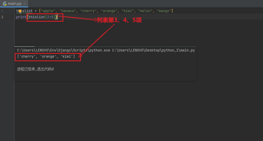Viewport: 263px width, 141px height.
Task: Click the thislist[2:5] slice expression
Action: click(x=42, y=17)
